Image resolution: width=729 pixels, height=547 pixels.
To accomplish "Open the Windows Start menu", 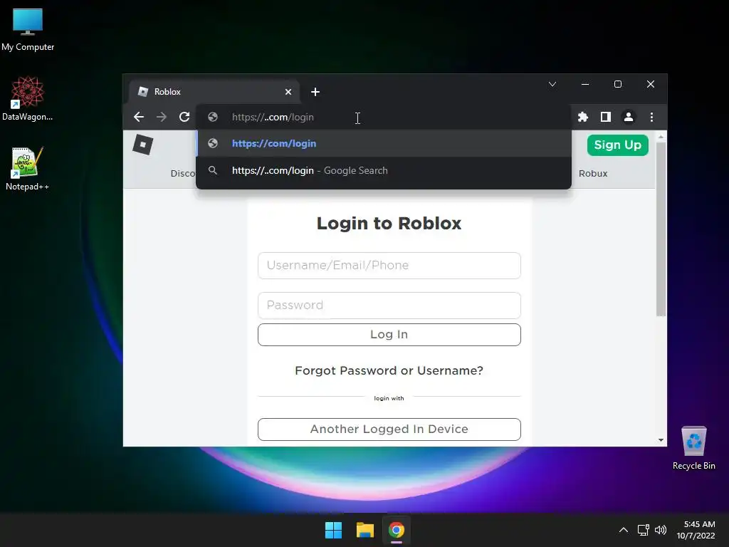I will point(333,530).
